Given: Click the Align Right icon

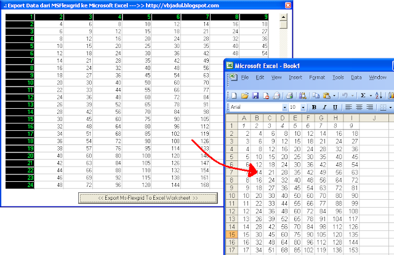Looking at the screenshot, I should tap(369, 108).
